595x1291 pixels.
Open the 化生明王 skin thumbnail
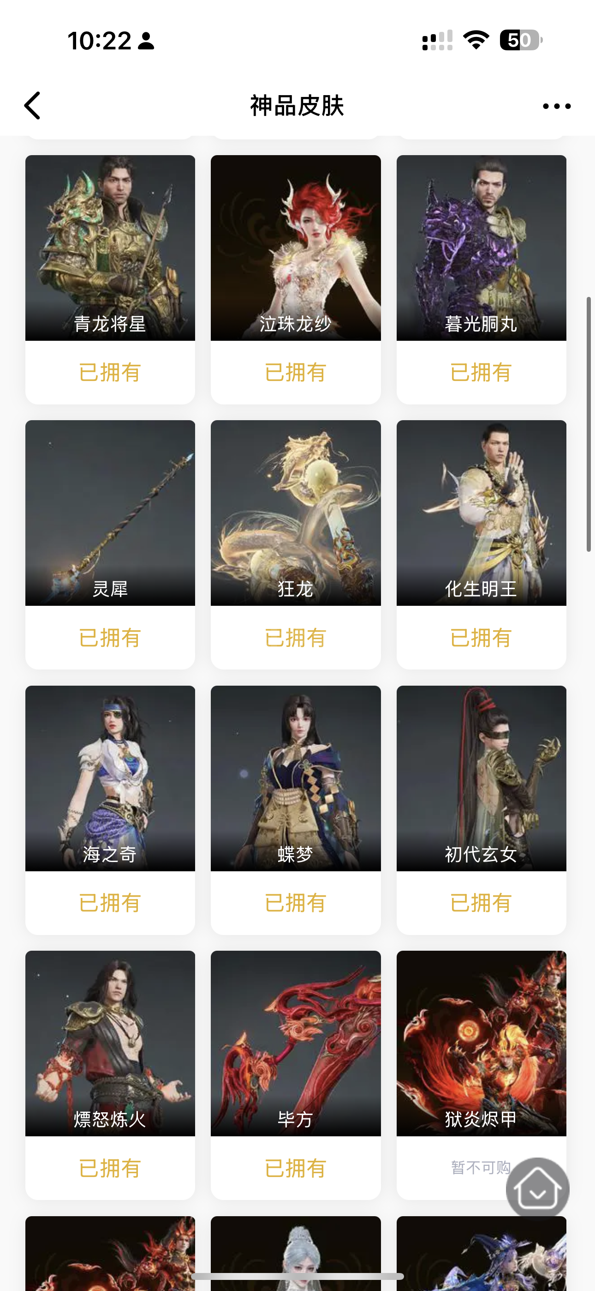(x=482, y=513)
